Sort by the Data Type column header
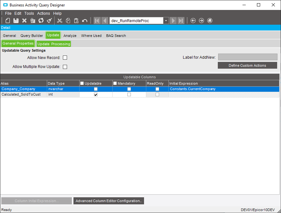The width and height of the screenshot is (281, 213). coord(63,83)
